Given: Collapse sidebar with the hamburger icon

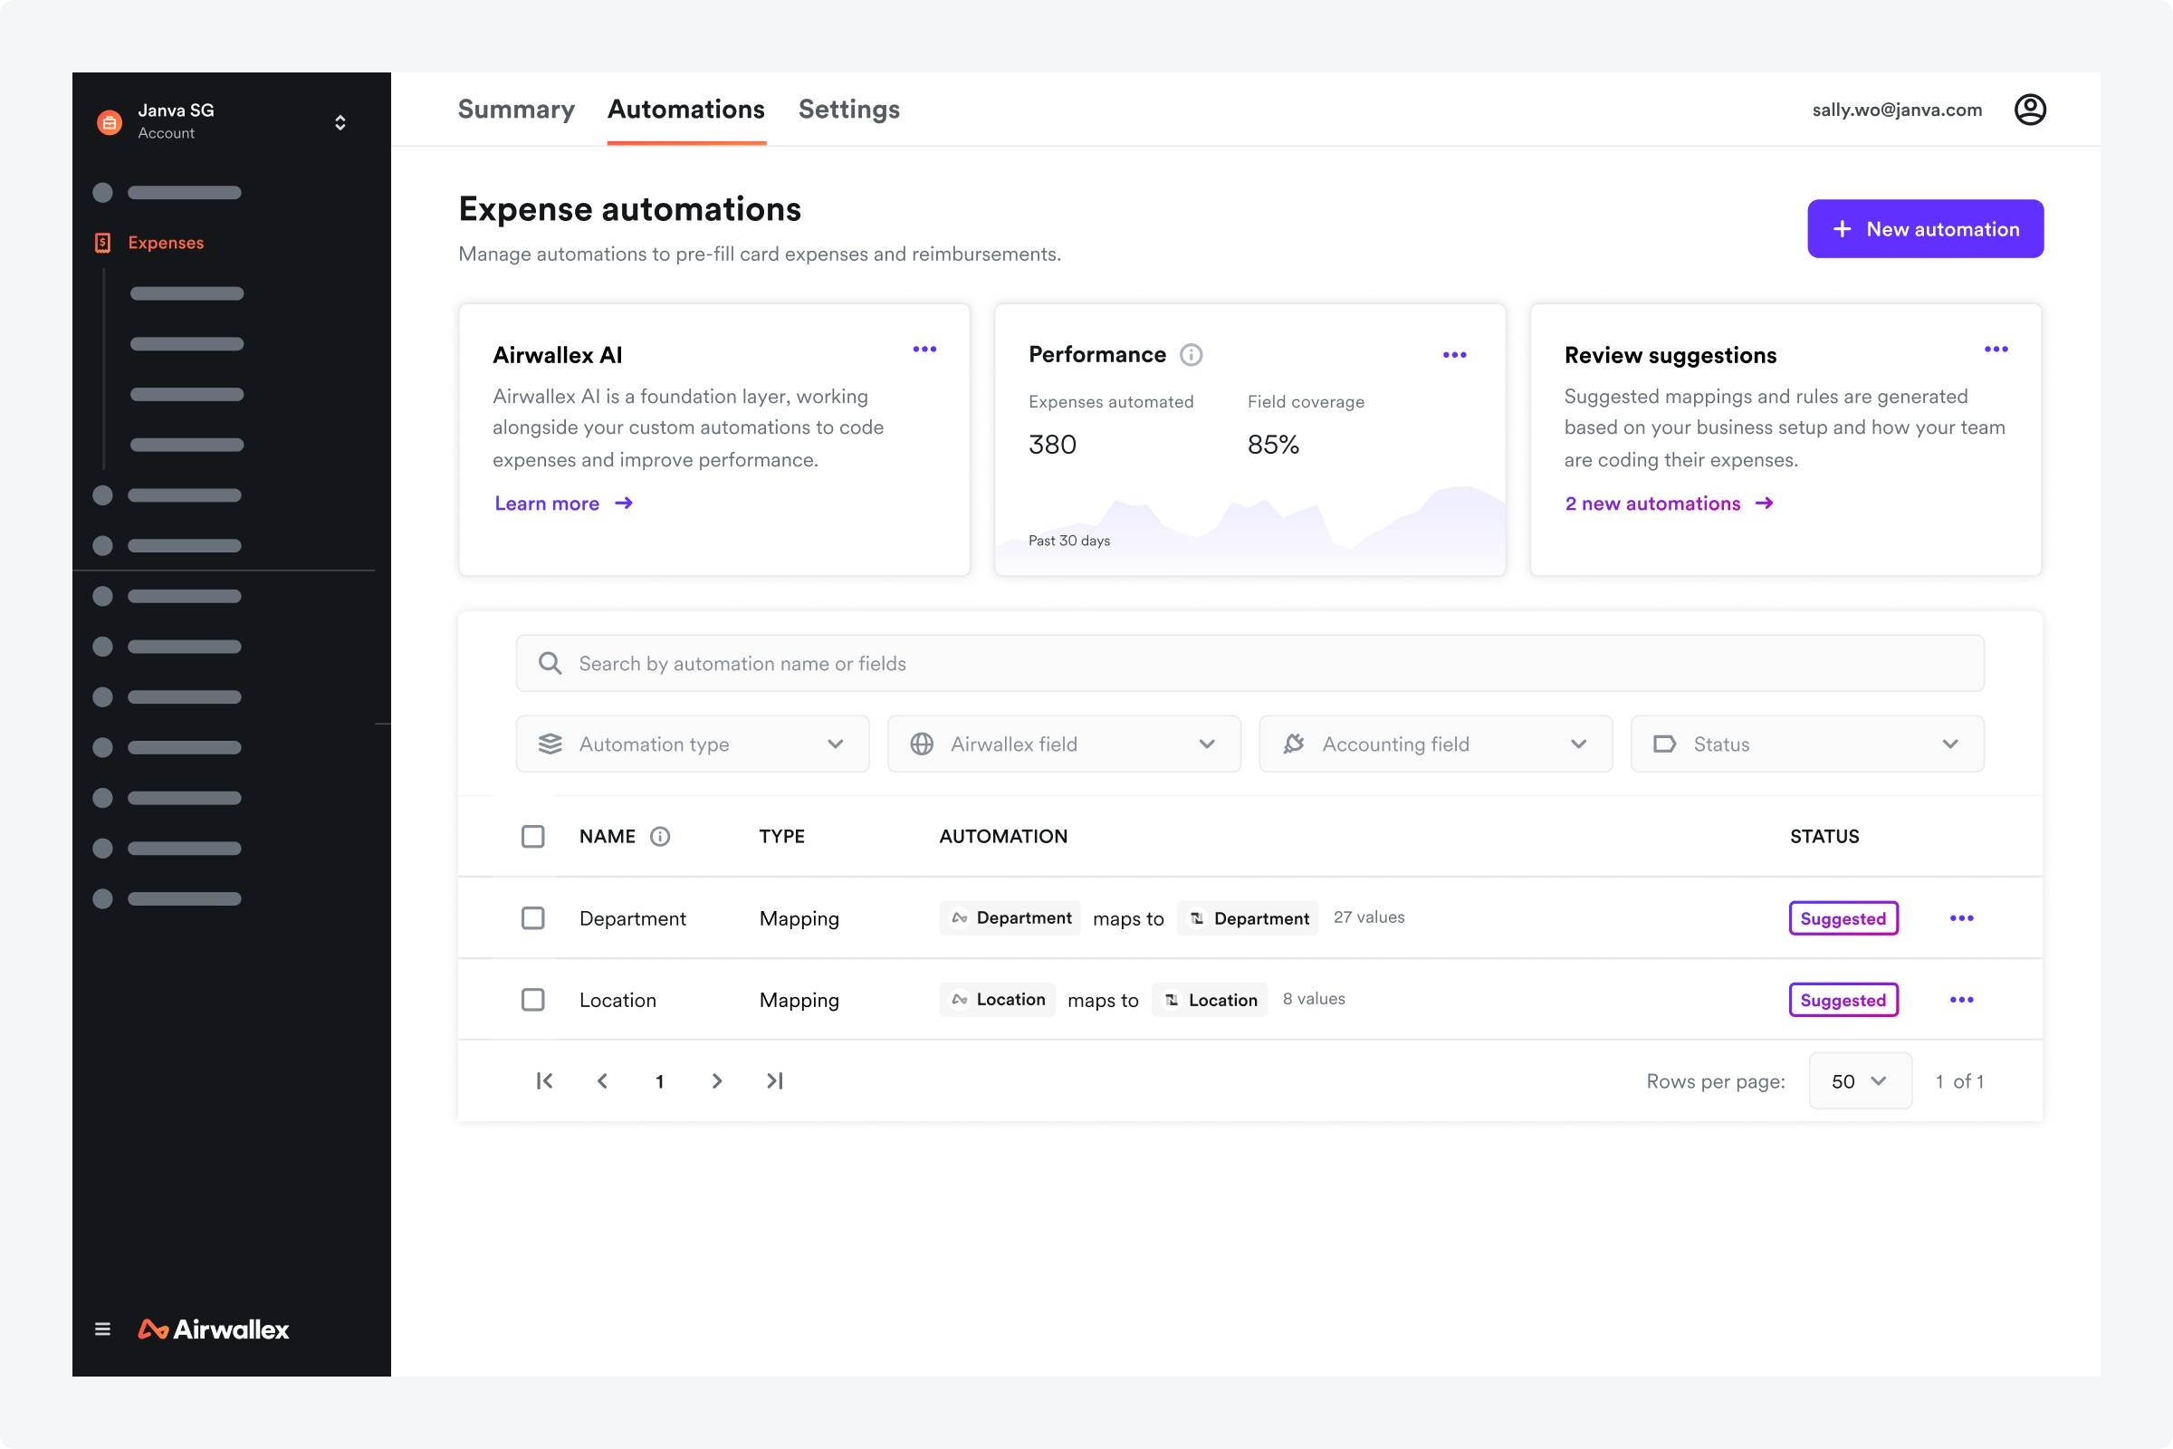Looking at the screenshot, I should coord(102,1329).
